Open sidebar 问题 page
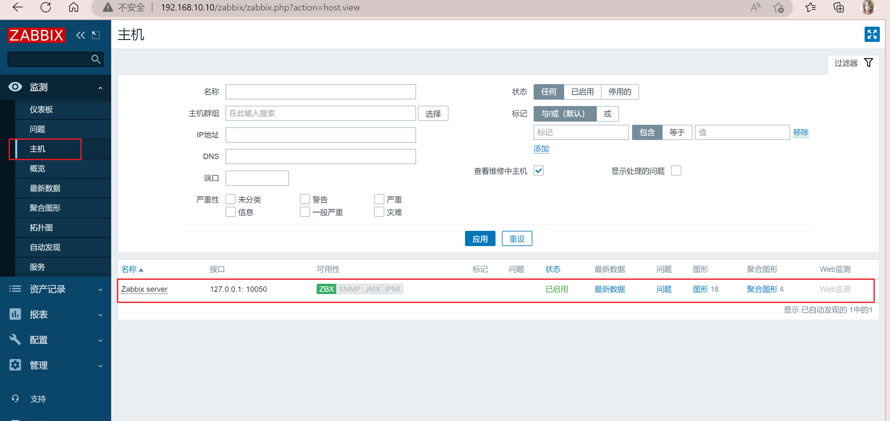Screen dimensions: 890x421 (x=37, y=129)
